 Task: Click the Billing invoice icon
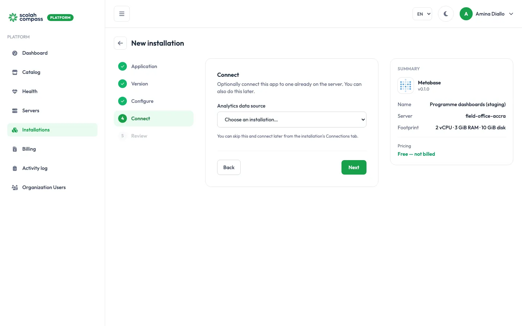(x=15, y=149)
